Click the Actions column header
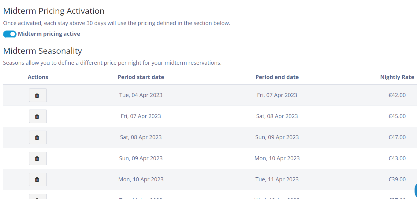 pos(38,77)
